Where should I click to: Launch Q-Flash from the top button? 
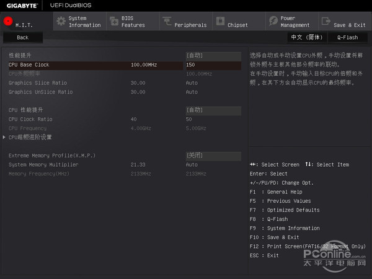click(x=348, y=37)
